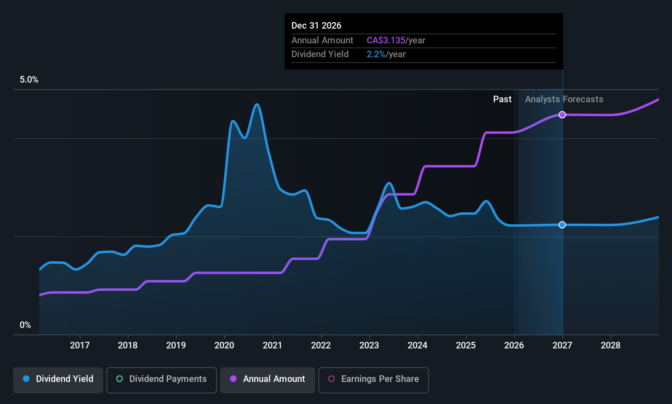Image resolution: width=672 pixels, height=404 pixels.
Task: Click the Dec 31 2026 tooltip date
Action: 316,25
